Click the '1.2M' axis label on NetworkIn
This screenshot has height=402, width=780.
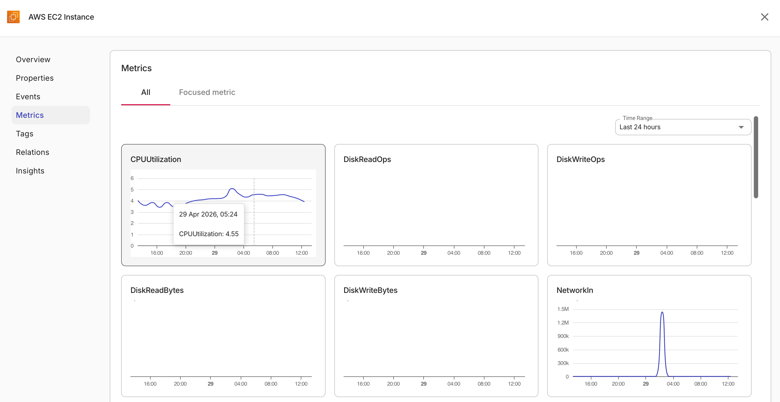(x=563, y=323)
